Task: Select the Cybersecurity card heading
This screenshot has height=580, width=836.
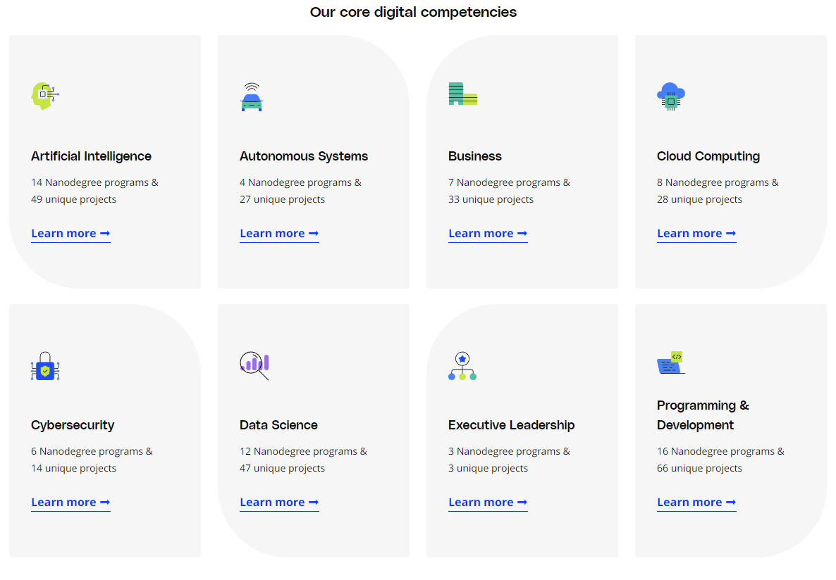Action: (73, 425)
